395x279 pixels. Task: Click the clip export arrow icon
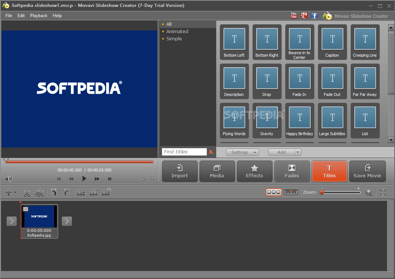coord(94,193)
